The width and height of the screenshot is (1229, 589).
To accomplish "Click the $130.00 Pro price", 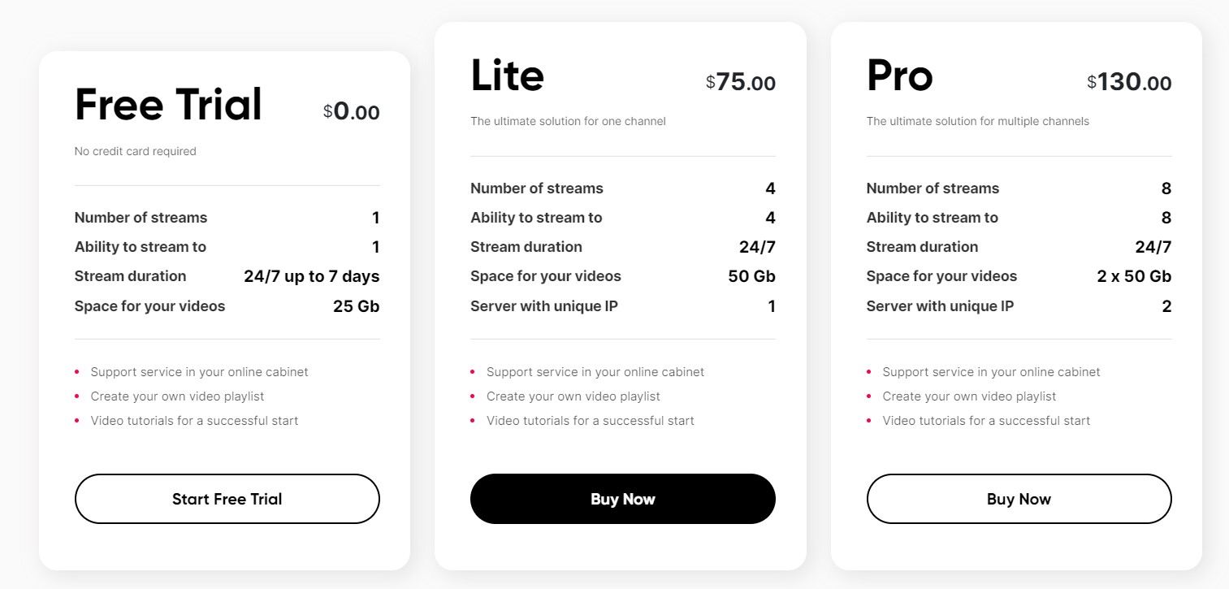I will (x=1129, y=83).
